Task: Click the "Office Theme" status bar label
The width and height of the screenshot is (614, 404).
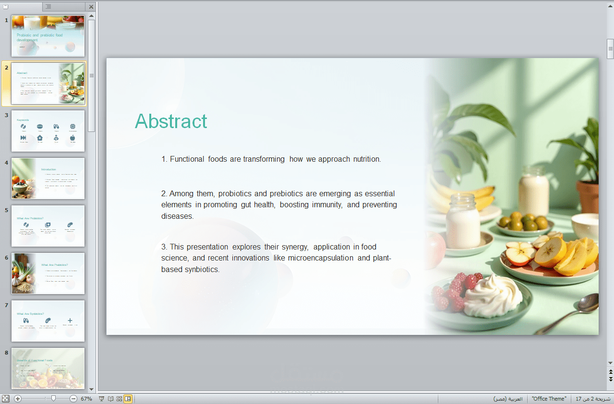Action: click(x=549, y=399)
